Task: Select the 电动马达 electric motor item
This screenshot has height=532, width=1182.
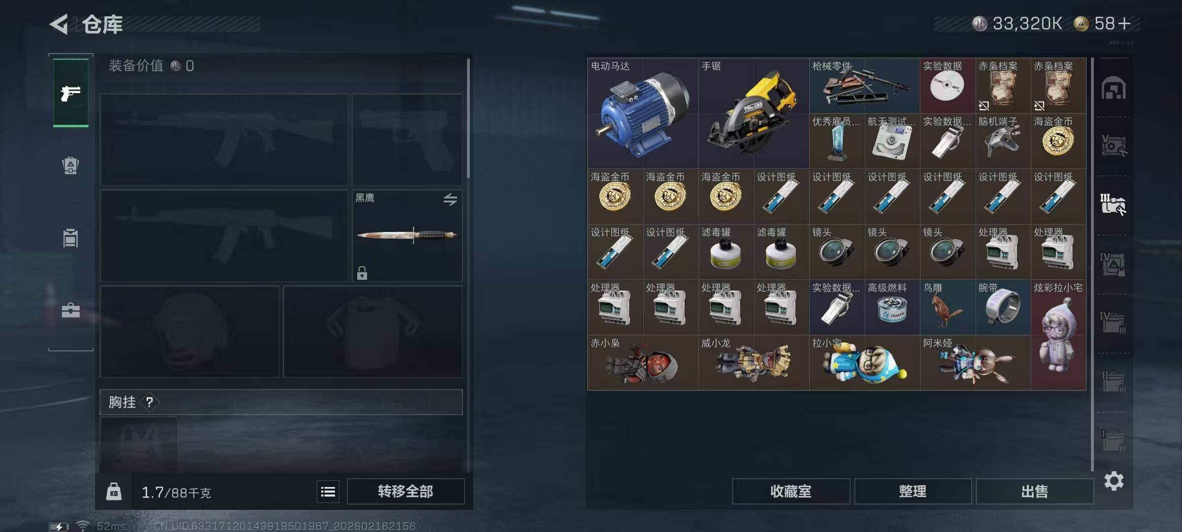Action: point(643,113)
